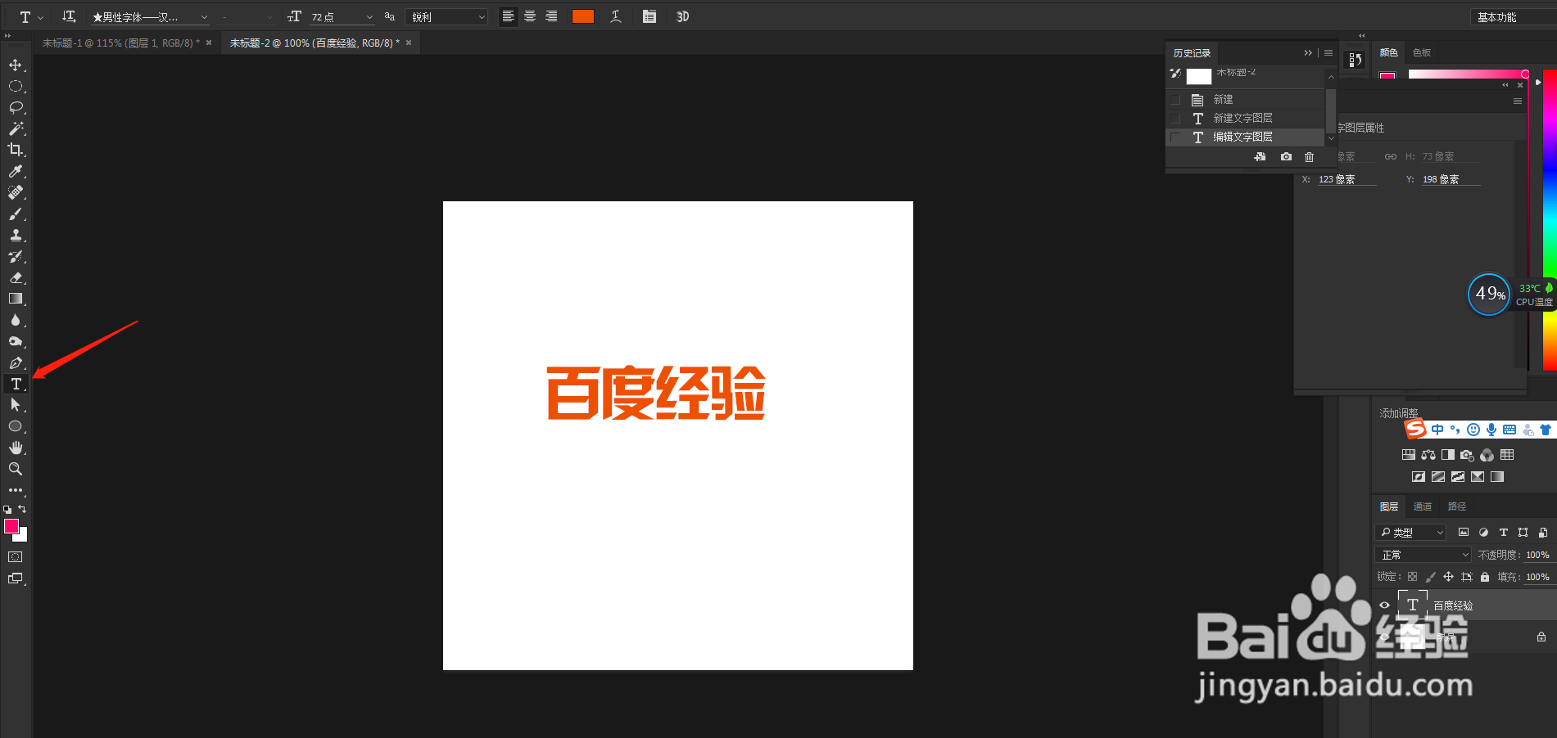Right align the text
Viewport: 1557px width, 738px height.
click(x=551, y=16)
